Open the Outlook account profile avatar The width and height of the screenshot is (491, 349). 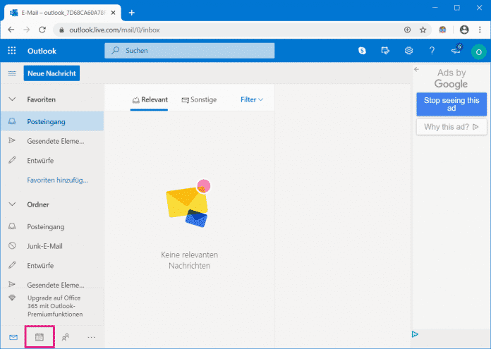[479, 51]
